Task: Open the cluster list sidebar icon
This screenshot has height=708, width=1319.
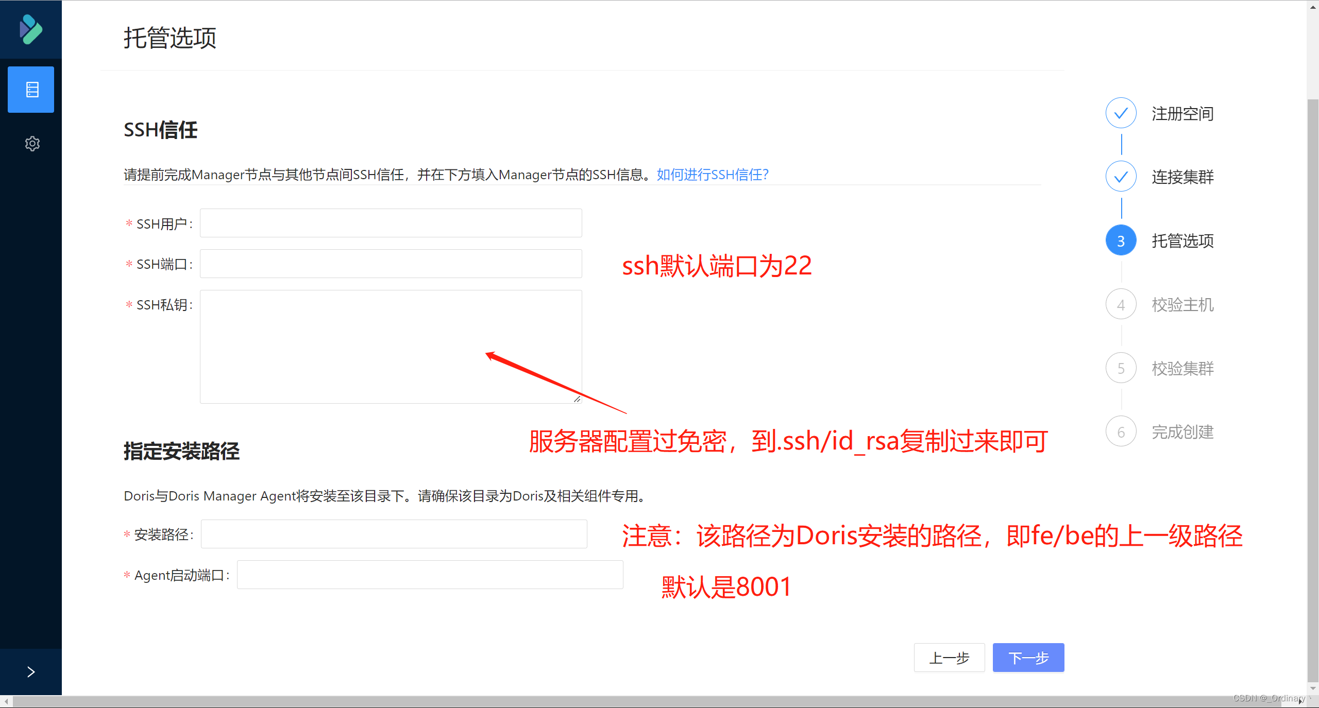Action: click(x=31, y=90)
